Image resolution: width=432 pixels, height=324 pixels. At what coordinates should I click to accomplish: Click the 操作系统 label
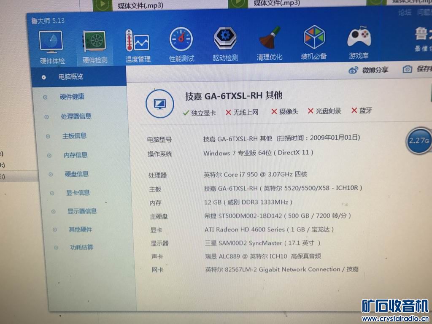160,154
